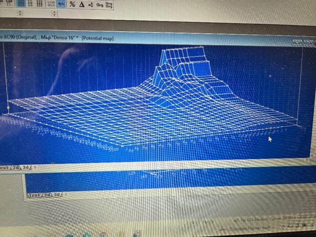Switch to Text tab in lower window

[x=34, y=195]
